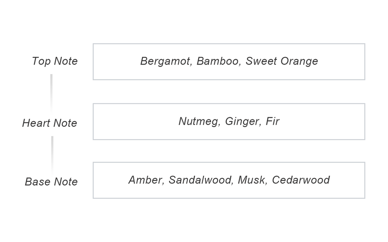Viewport: 388px width, 242px height.
Task: Select the word Nutmeg
Action: (x=199, y=121)
